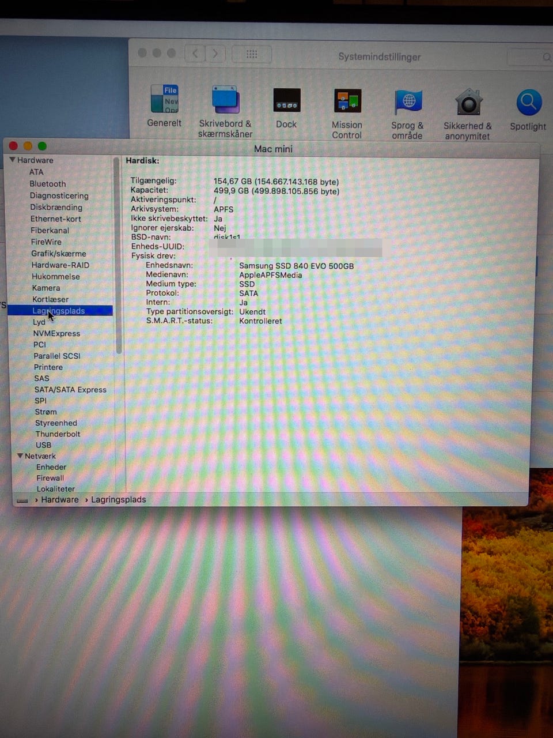Click Hardware in the bottom path bar
The width and height of the screenshot is (553, 738).
click(x=60, y=499)
